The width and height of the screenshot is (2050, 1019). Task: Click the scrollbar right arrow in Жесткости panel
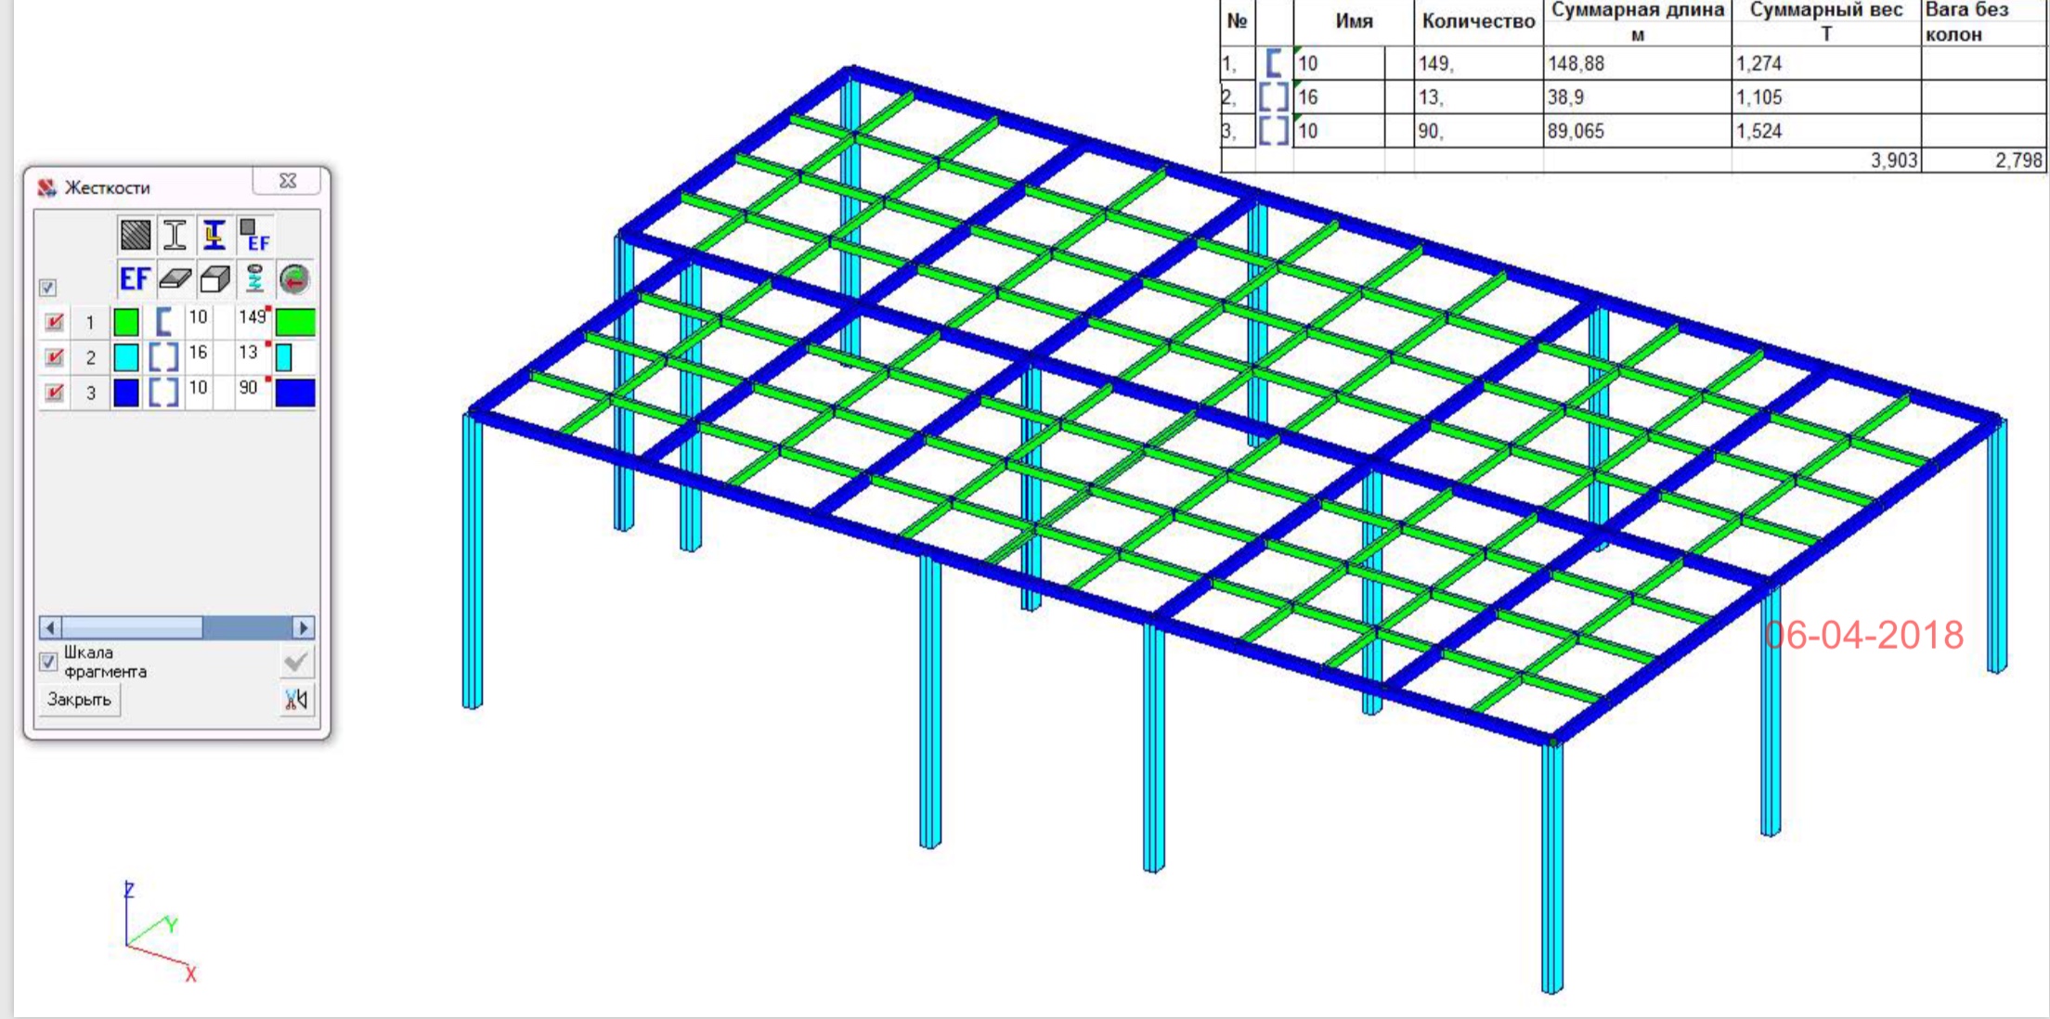click(304, 627)
